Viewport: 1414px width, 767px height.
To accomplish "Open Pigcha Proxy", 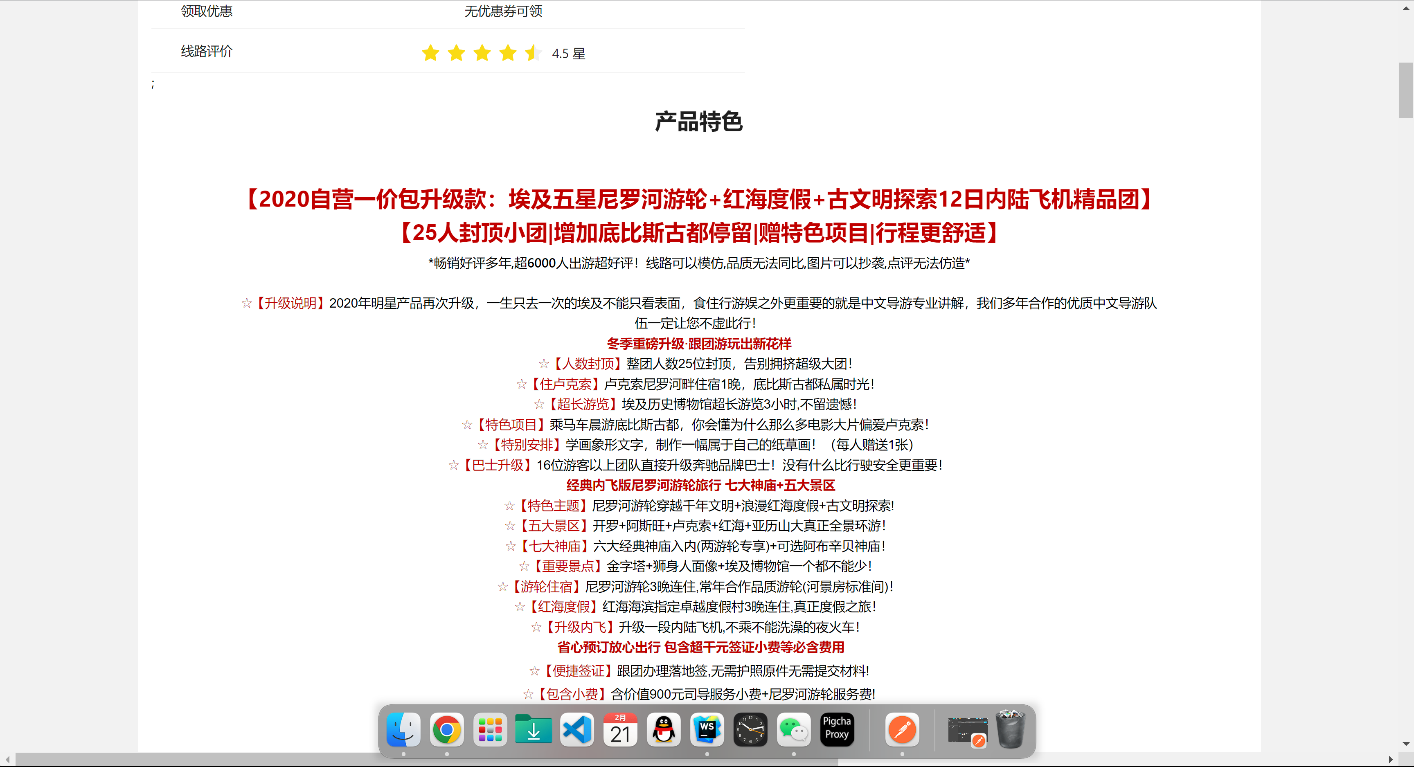I will click(x=837, y=730).
